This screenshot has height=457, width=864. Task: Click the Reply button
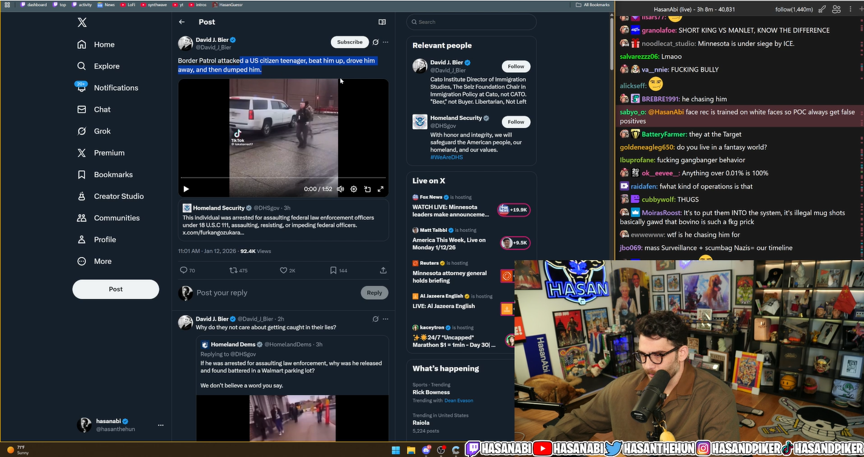tap(374, 293)
